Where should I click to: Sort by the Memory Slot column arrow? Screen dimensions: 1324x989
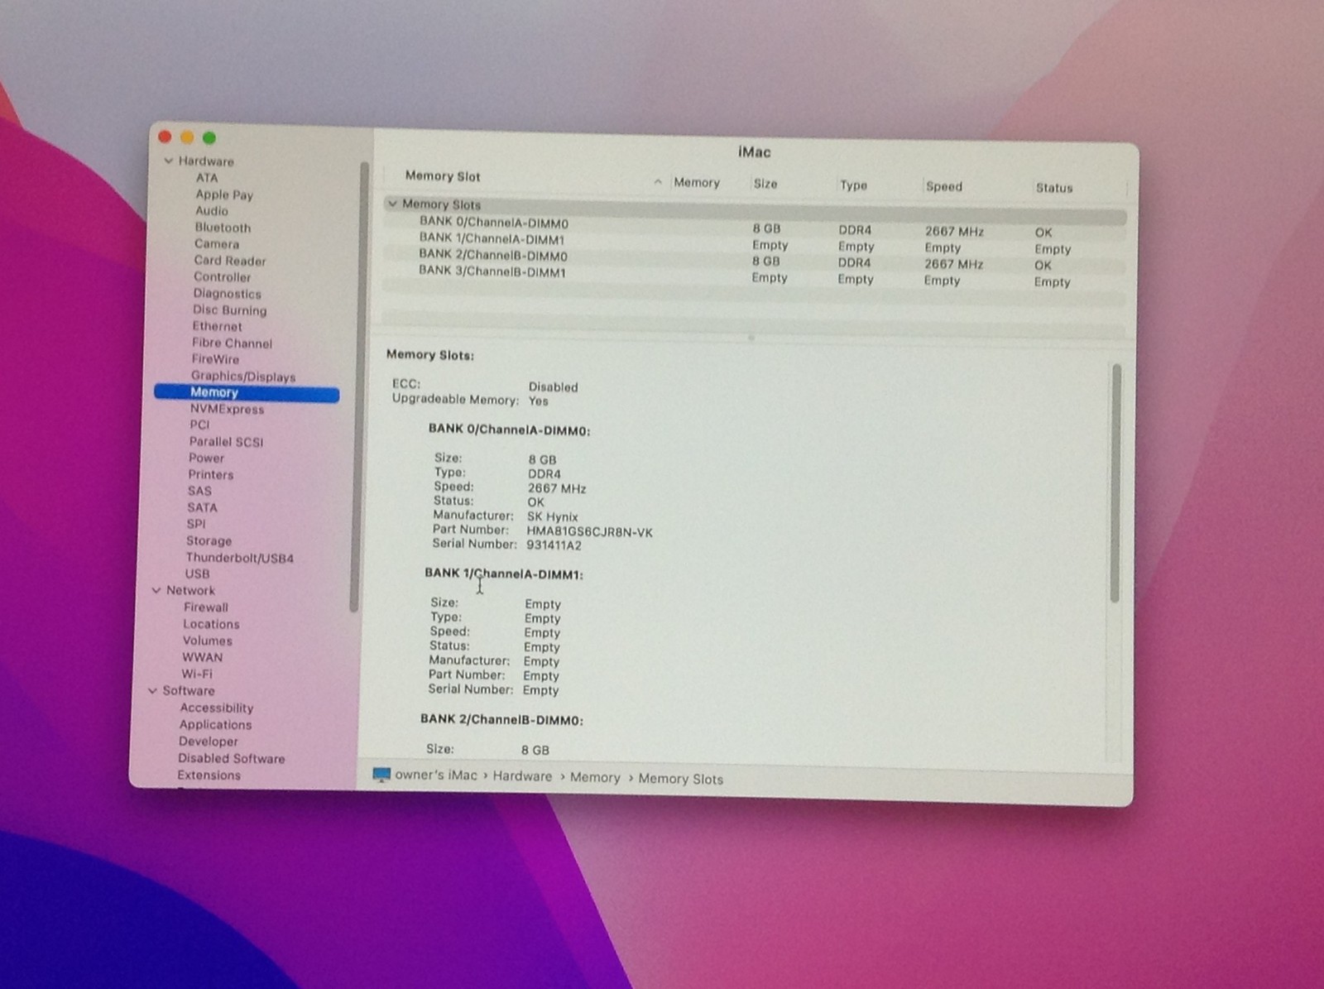pos(658,181)
